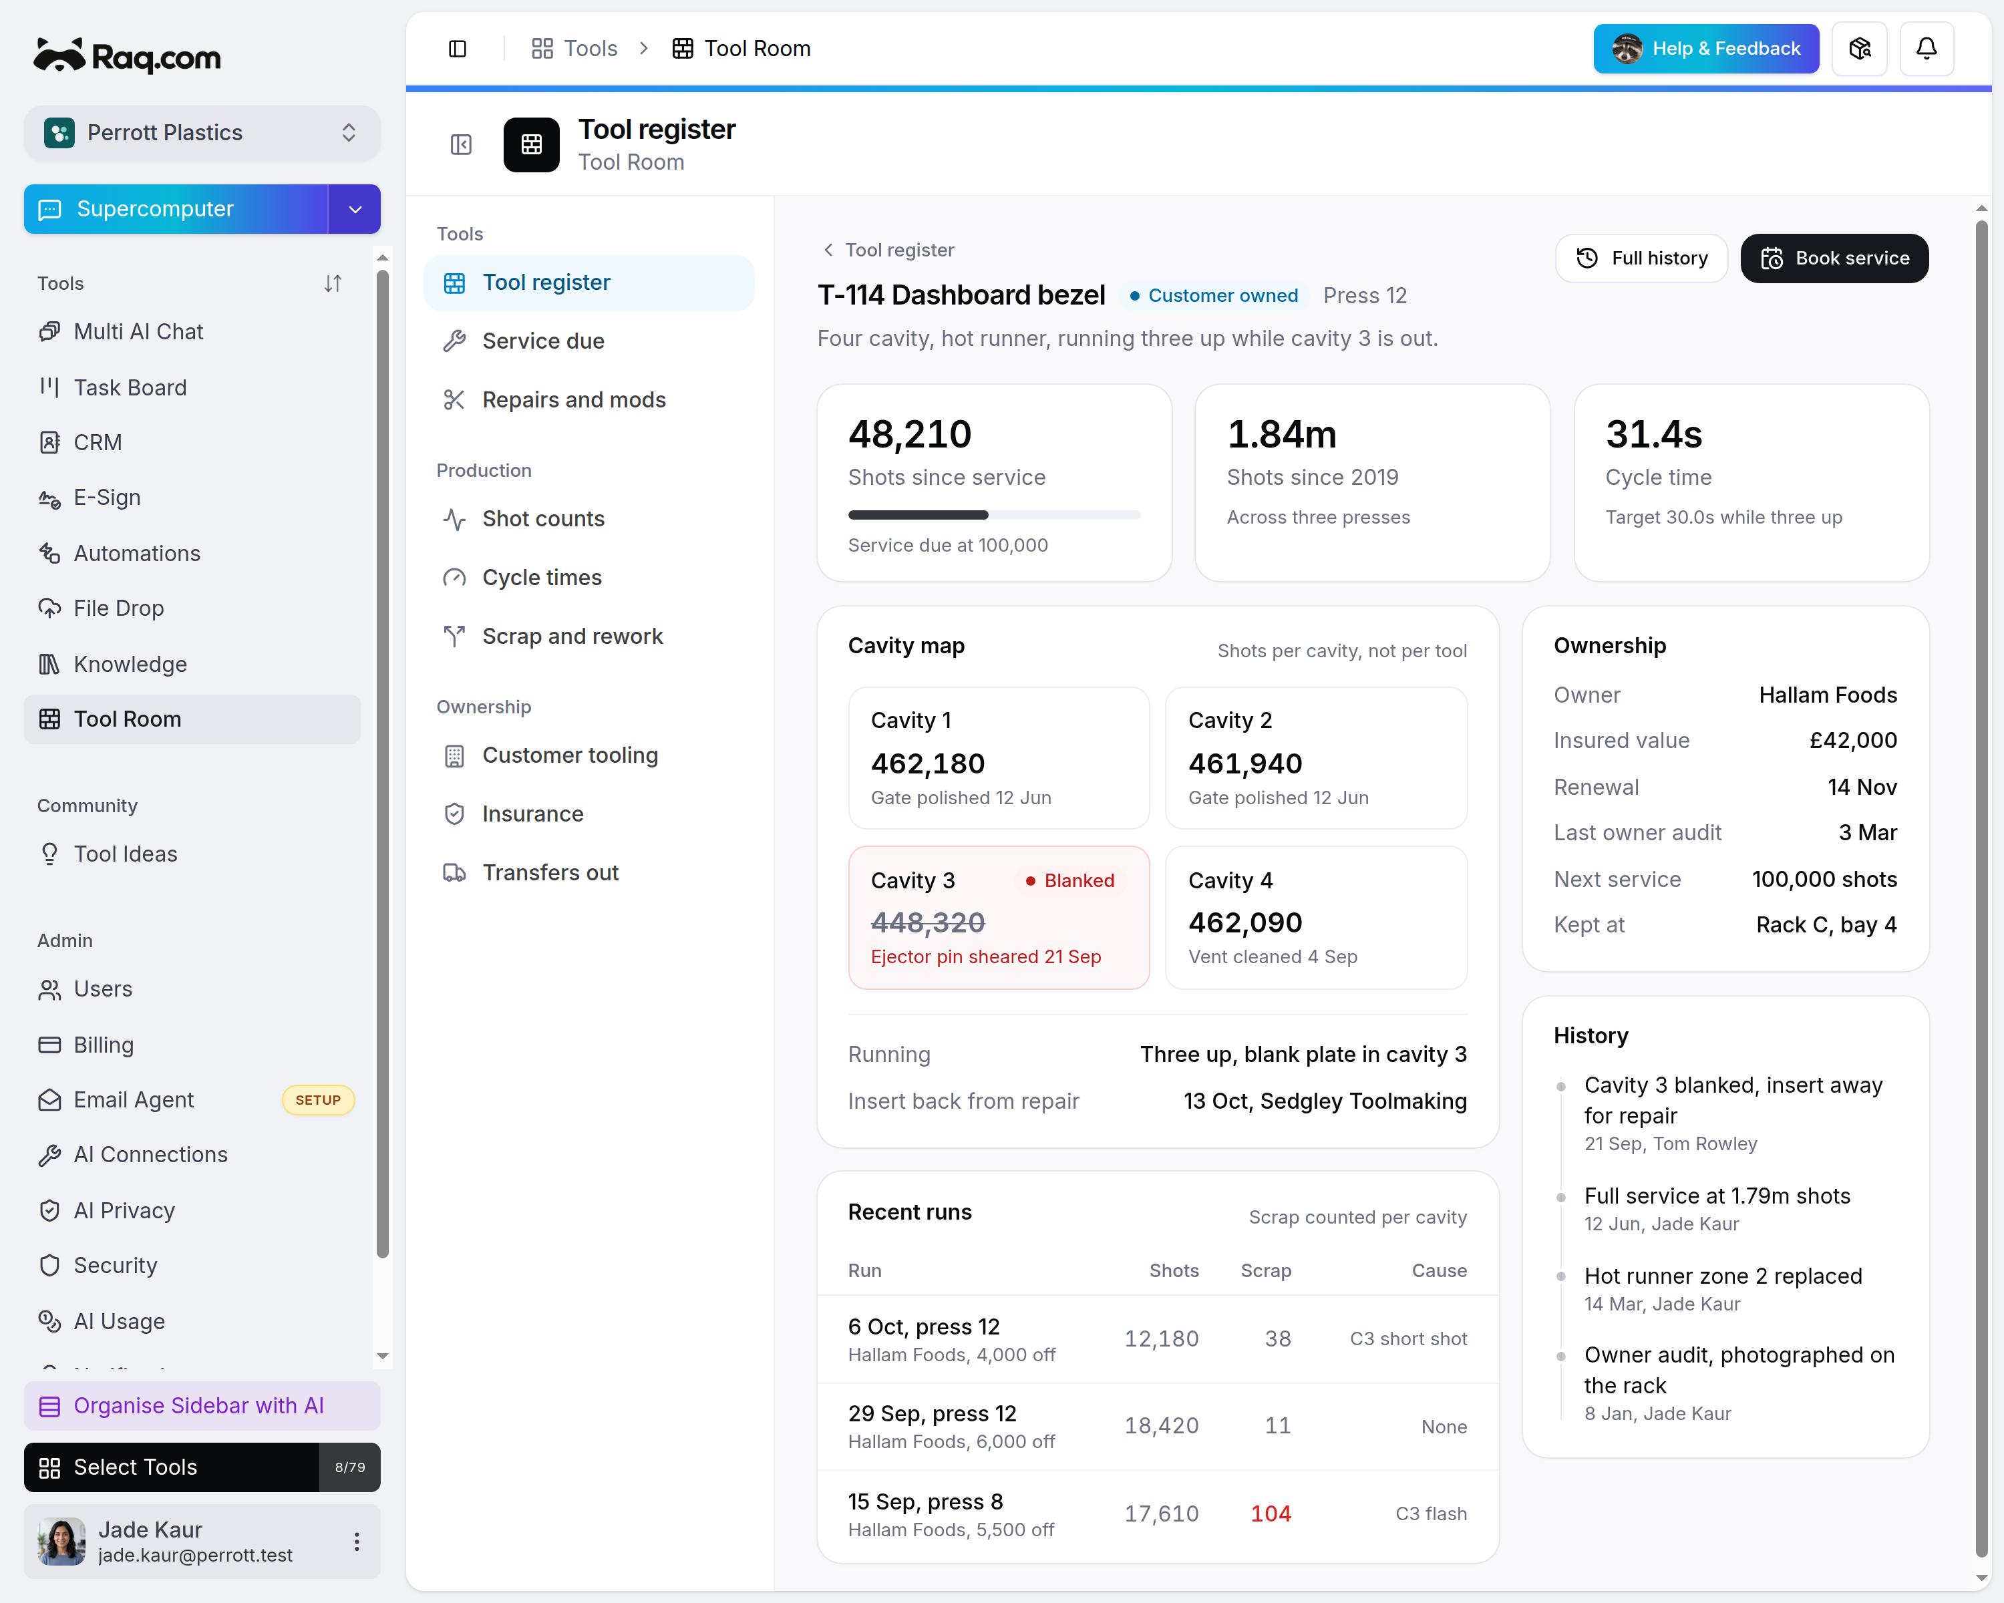This screenshot has height=1603, width=2004.
Task: Open Multi AI Chat tool
Action: (x=192, y=332)
